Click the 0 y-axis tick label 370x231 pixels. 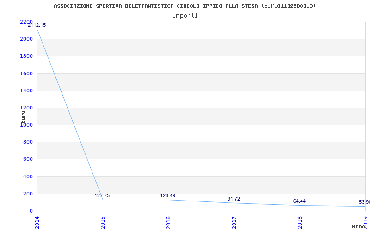(31, 211)
